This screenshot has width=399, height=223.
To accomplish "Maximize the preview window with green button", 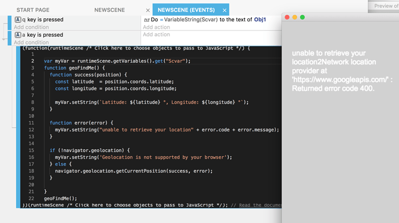I will click(x=302, y=17).
